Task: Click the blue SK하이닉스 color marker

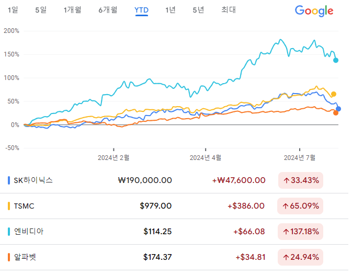Action: (9, 180)
